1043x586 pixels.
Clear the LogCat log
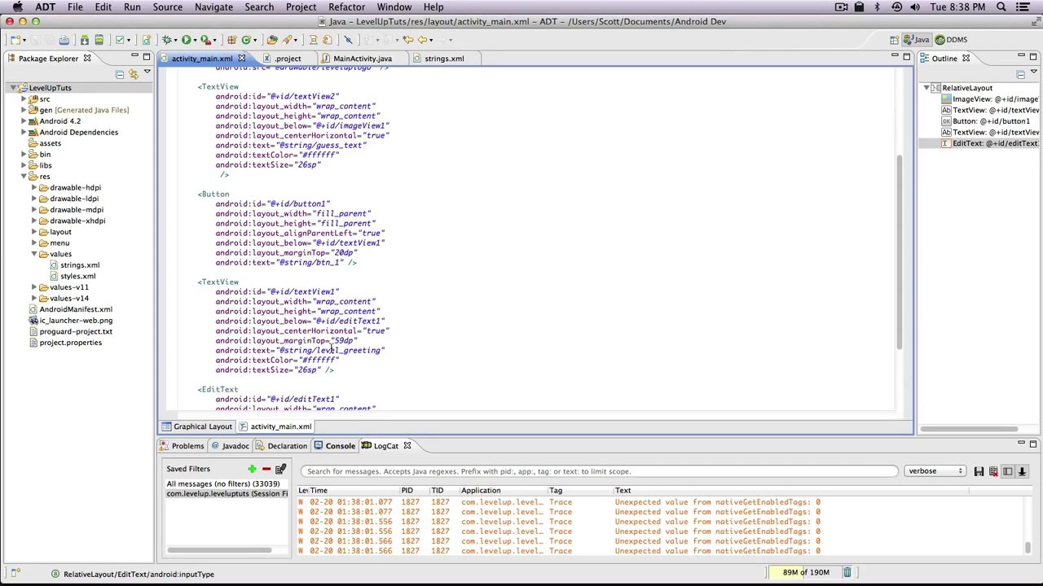pyautogui.click(x=993, y=471)
